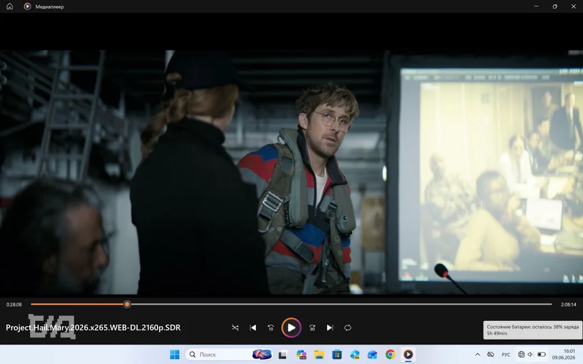Close the media player window
The height and width of the screenshot is (364, 583).
tap(573, 6)
